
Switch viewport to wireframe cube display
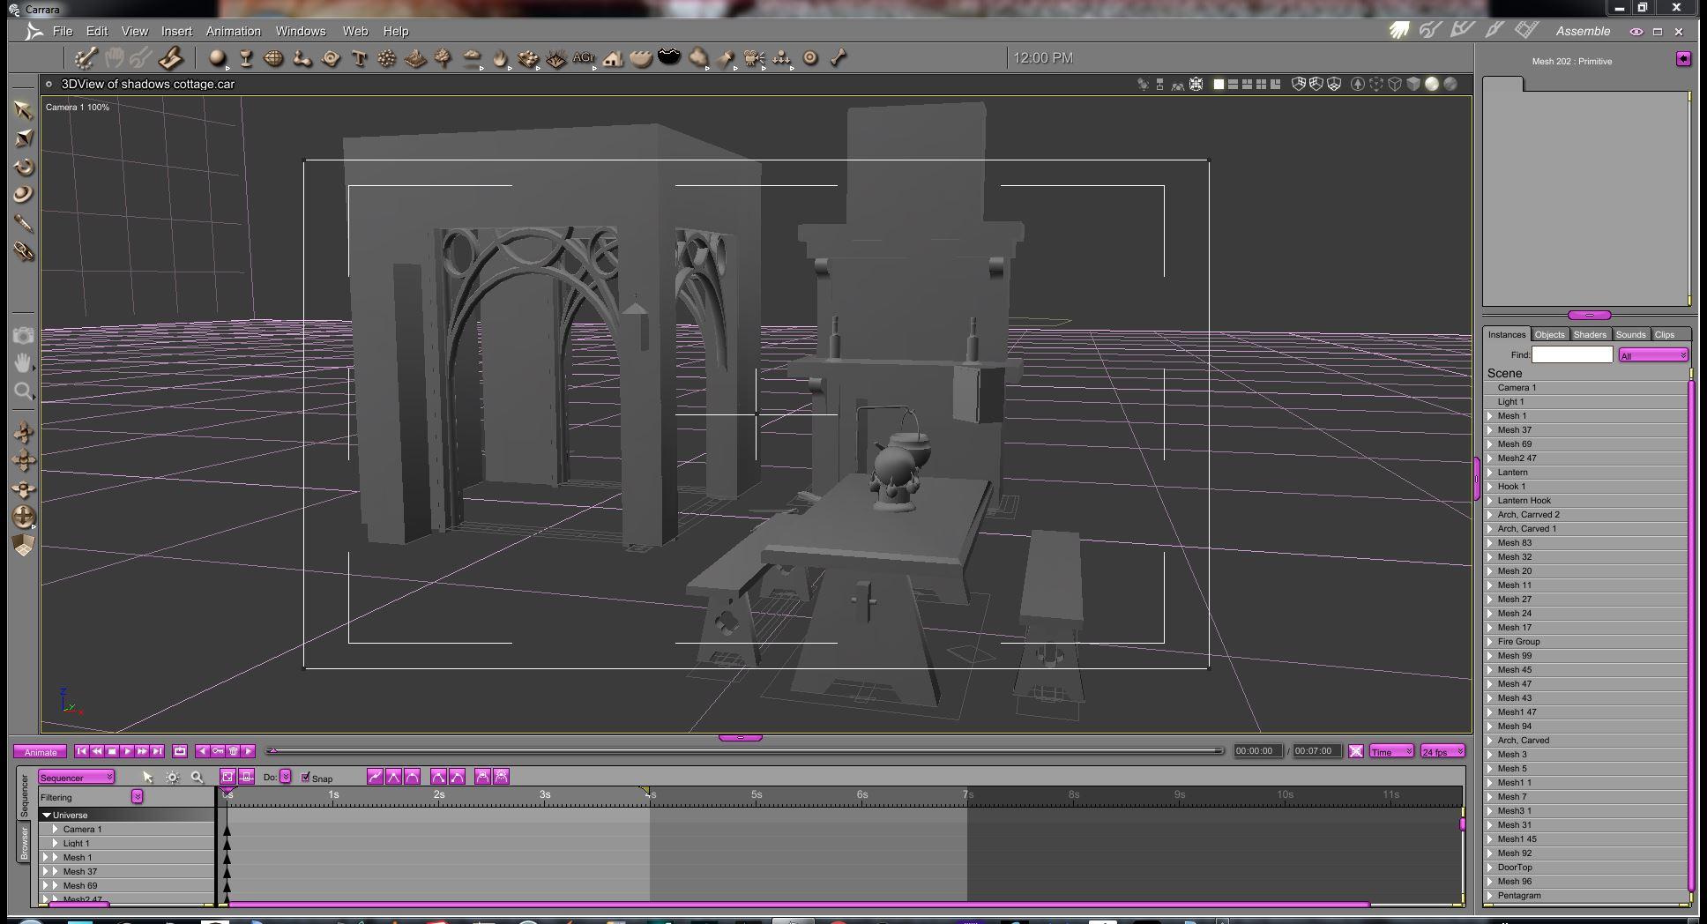point(1395,84)
